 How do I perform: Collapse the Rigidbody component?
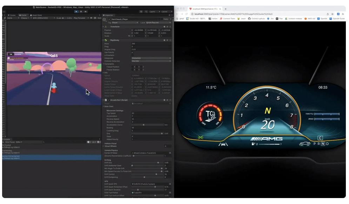tap(103, 40)
